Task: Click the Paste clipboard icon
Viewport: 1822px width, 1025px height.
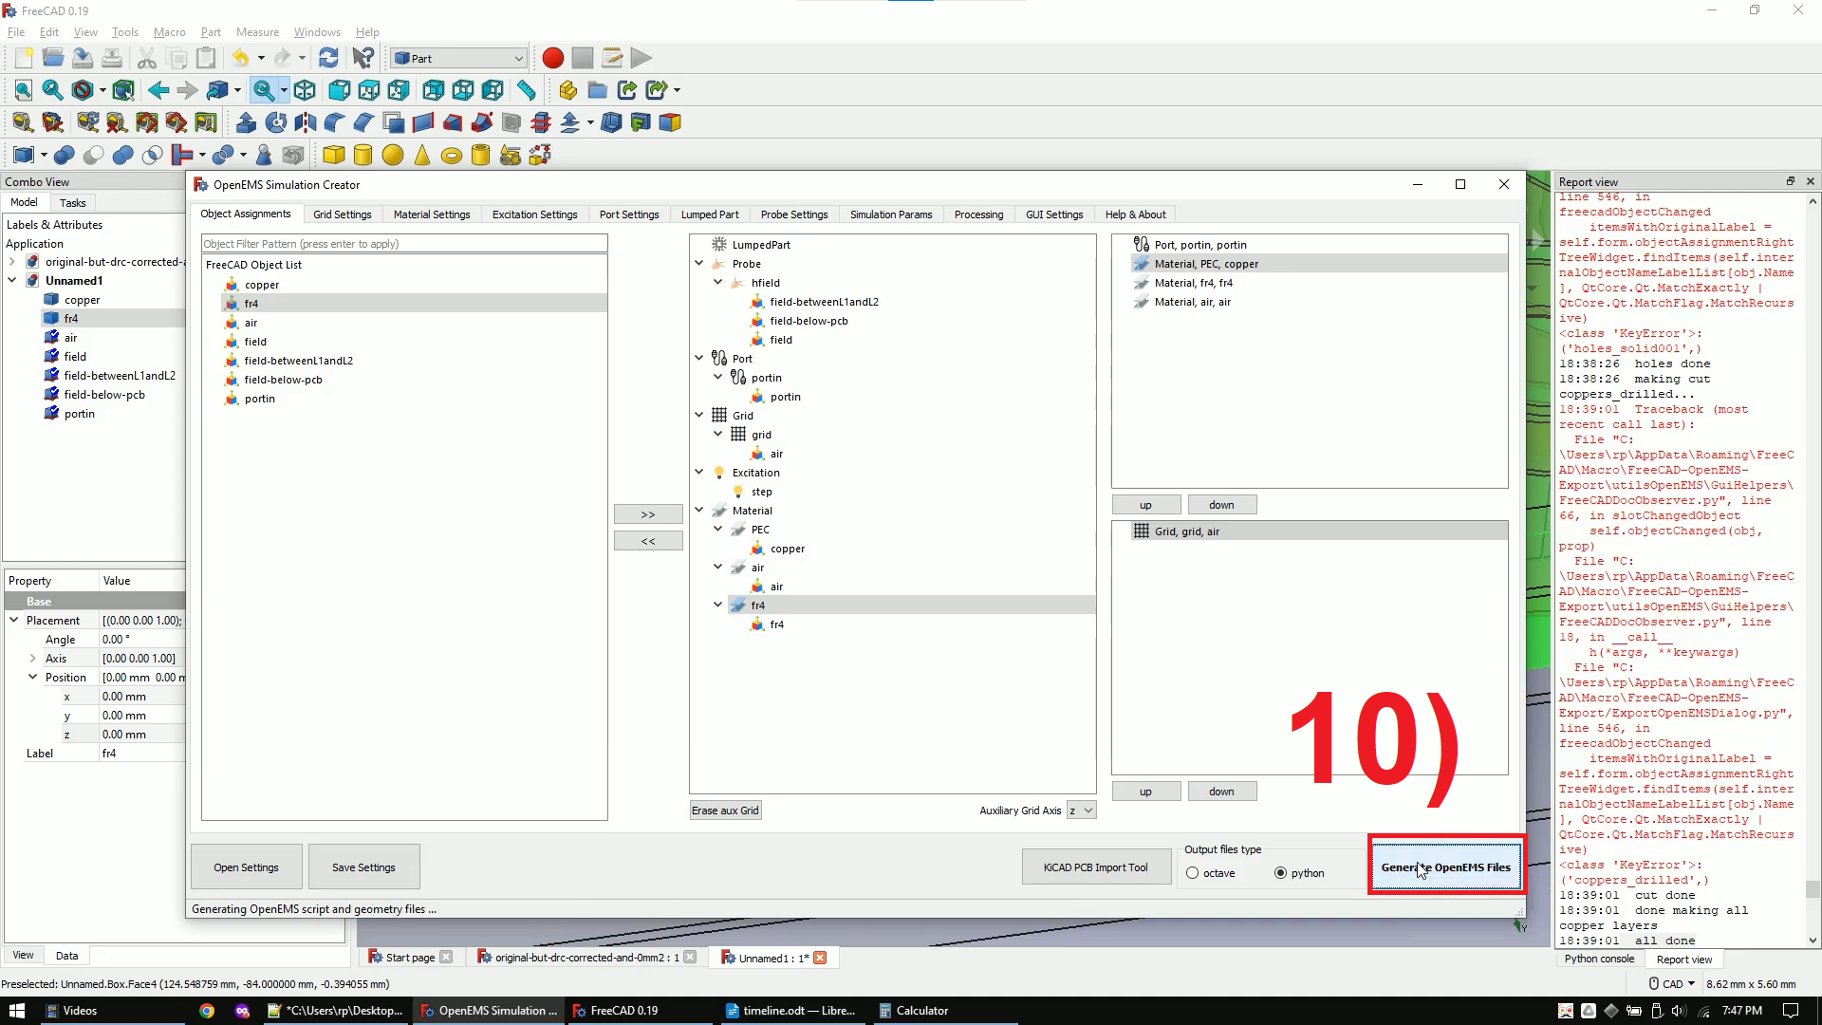Action: (x=206, y=58)
